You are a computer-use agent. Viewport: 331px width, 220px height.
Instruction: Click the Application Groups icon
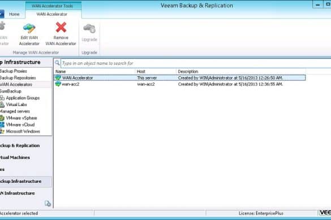[x=2, y=98]
